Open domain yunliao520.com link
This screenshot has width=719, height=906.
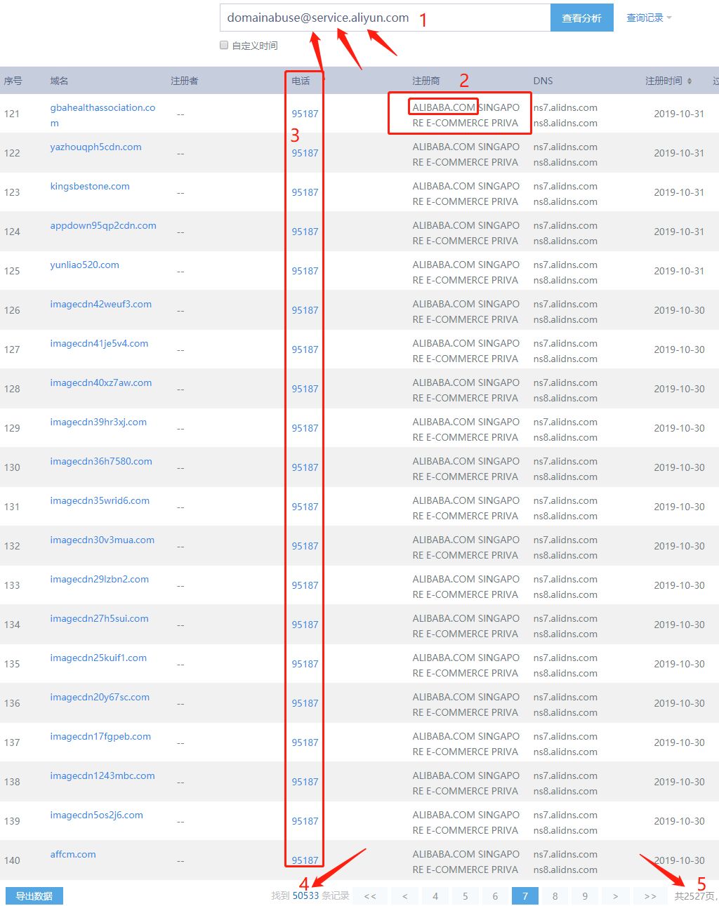(84, 265)
